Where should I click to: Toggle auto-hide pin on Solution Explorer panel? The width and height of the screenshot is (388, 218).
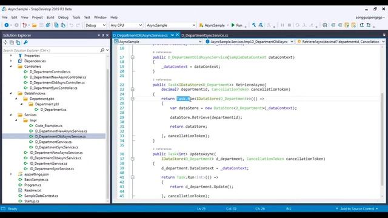pos(103,35)
